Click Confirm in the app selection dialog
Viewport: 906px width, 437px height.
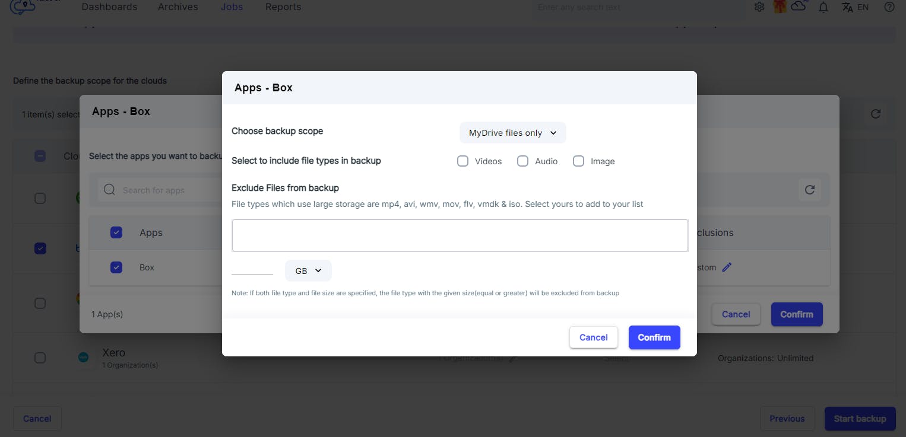pyautogui.click(x=797, y=314)
